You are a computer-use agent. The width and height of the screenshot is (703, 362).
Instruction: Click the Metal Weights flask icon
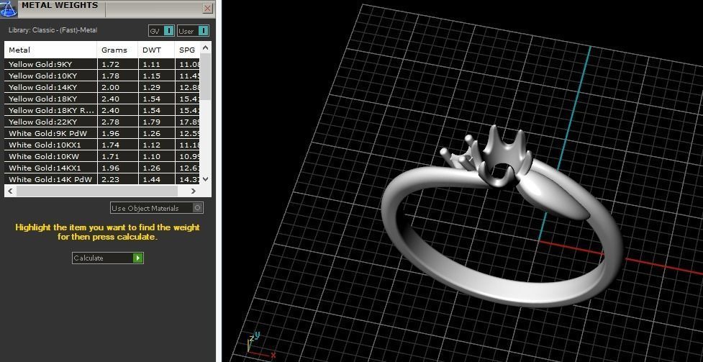(x=9, y=8)
